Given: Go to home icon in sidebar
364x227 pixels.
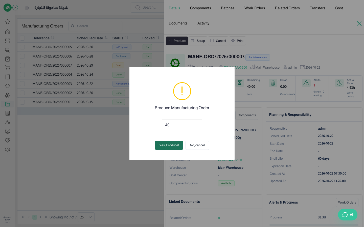Looking at the screenshot, I should coord(8,32).
